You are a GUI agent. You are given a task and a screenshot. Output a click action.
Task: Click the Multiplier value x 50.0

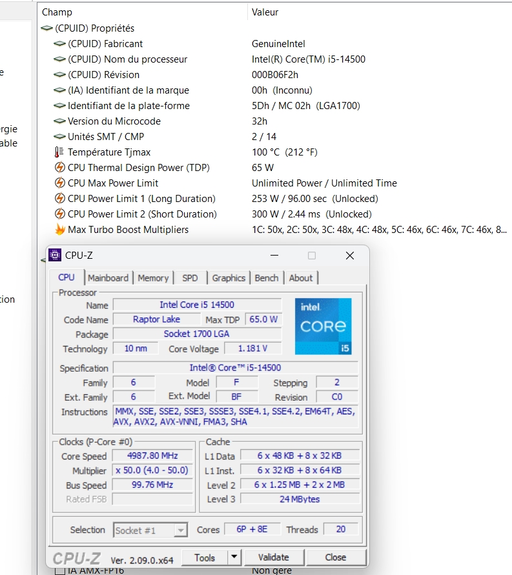[x=152, y=470]
